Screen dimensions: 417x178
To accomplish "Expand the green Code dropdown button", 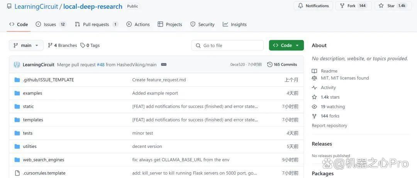I will pos(286,45).
